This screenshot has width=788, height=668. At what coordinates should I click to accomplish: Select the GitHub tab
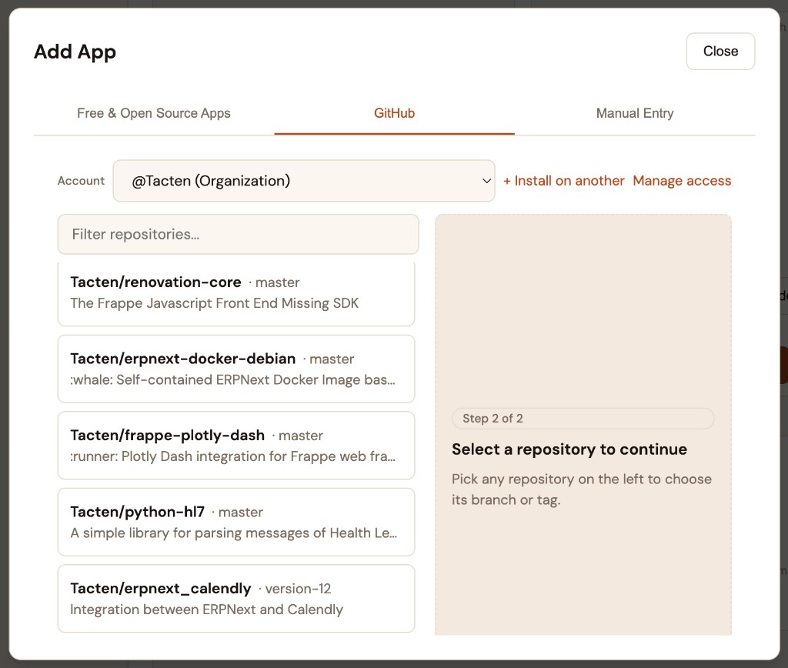pos(394,113)
